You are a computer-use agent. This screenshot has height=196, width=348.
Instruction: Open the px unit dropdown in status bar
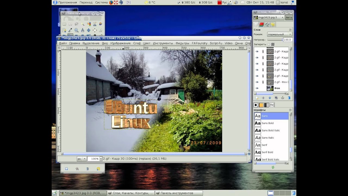click(81, 159)
